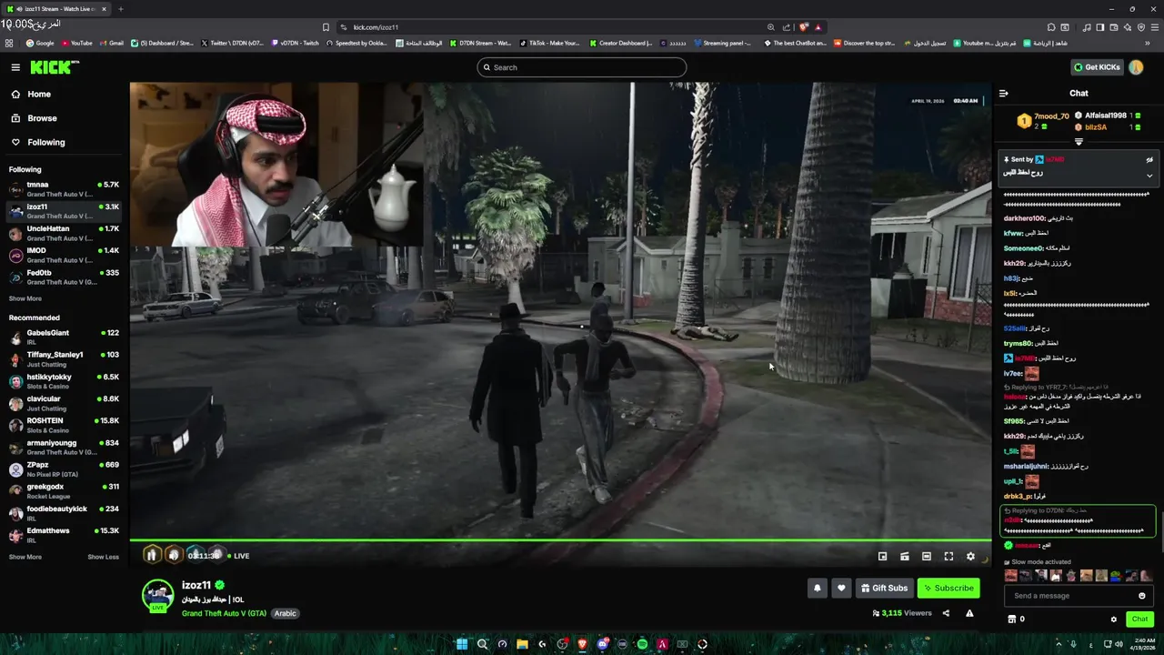Open izoz11 streamer avatar
1164x655 pixels.
157,595
